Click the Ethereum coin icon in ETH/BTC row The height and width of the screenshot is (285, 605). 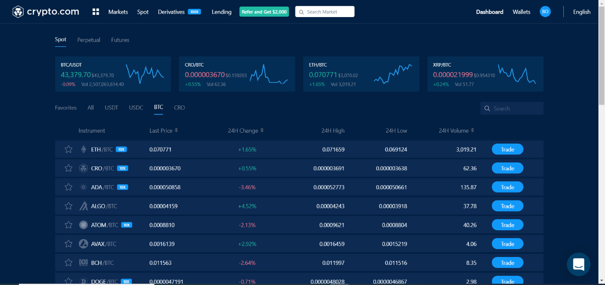click(x=83, y=149)
